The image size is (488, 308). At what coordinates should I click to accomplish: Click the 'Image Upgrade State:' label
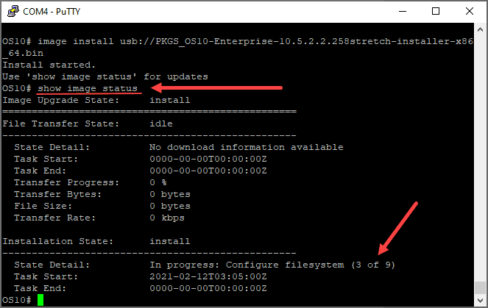(x=61, y=101)
